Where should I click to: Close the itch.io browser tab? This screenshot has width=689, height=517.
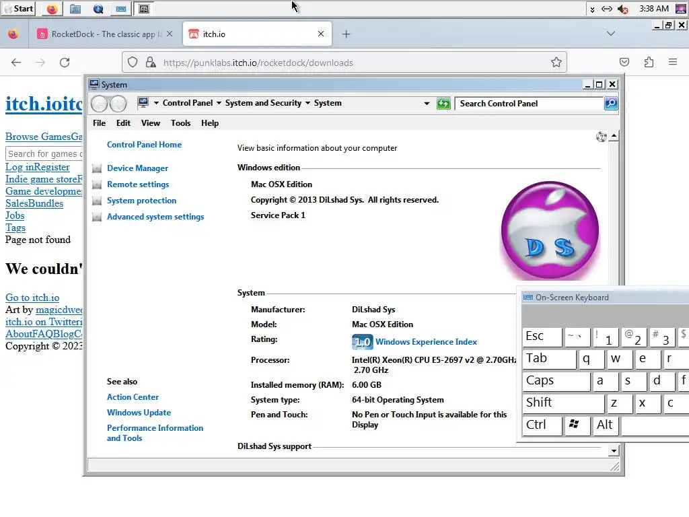click(321, 34)
